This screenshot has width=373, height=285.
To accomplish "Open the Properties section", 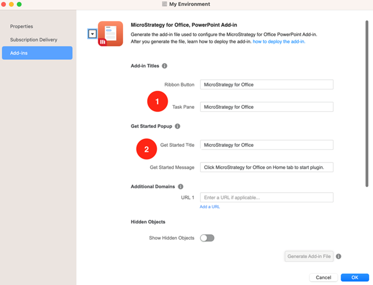I will [21, 26].
